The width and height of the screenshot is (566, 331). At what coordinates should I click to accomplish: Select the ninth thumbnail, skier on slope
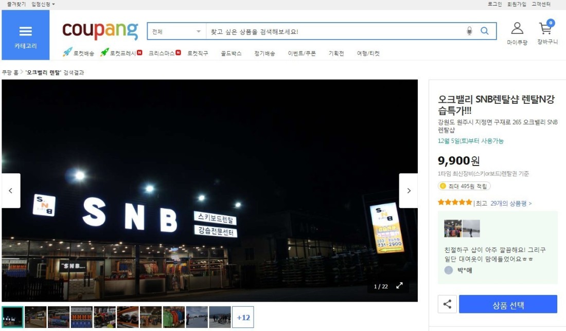(x=197, y=317)
